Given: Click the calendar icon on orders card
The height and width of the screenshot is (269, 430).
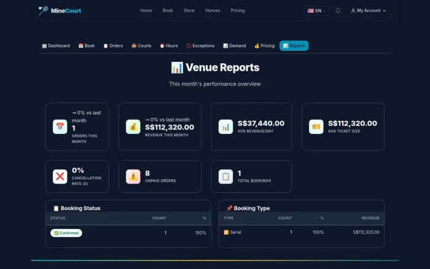Looking at the screenshot, I should click(60, 127).
